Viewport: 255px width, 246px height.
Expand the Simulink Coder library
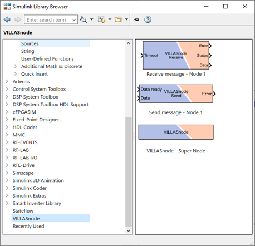click(x=7, y=188)
